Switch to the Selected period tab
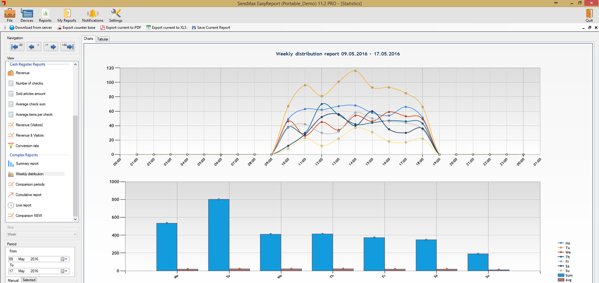 [x=29, y=280]
